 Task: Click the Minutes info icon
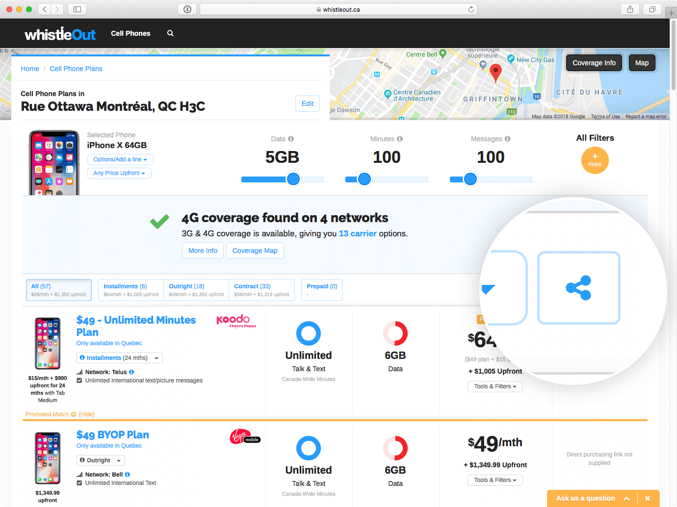click(400, 139)
